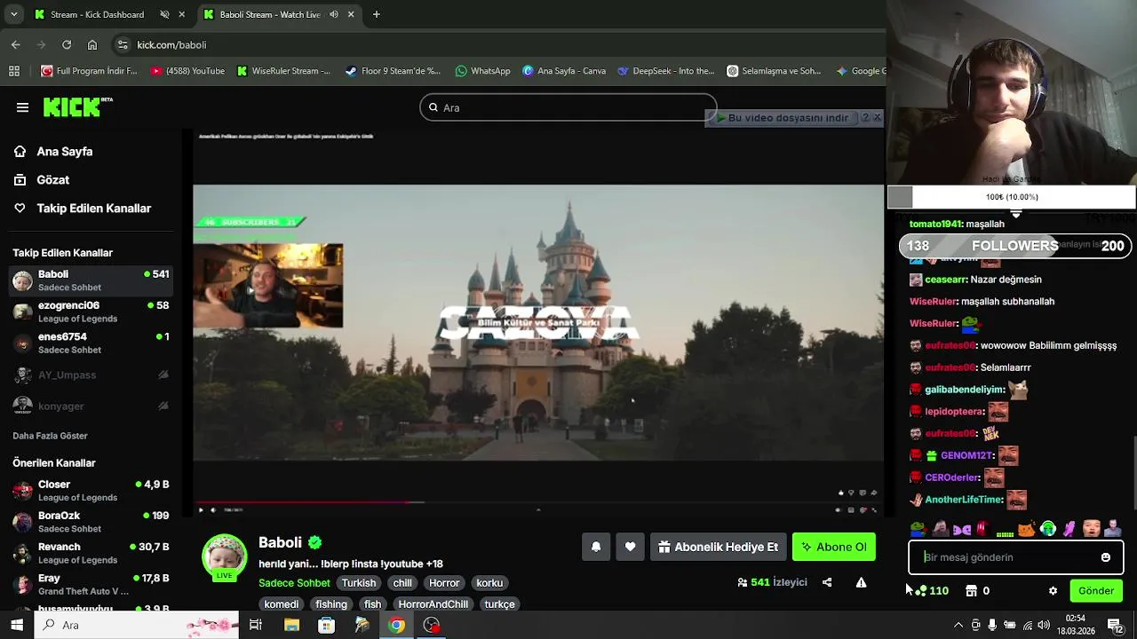This screenshot has width=1137, height=639.
Task: Click stream player fullscreen icon
Action: (x=874, y=509)
